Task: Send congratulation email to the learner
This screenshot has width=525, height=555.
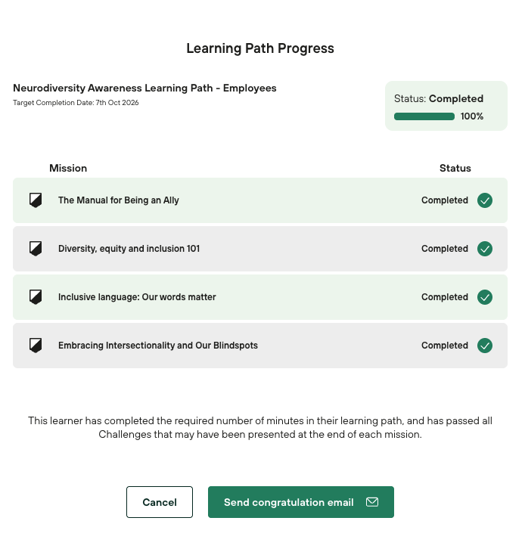Action: [289, 502]
